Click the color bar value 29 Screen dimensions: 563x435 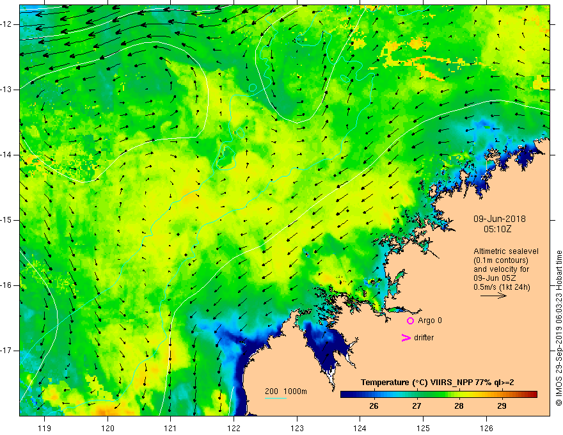click(x=502, y=406)
